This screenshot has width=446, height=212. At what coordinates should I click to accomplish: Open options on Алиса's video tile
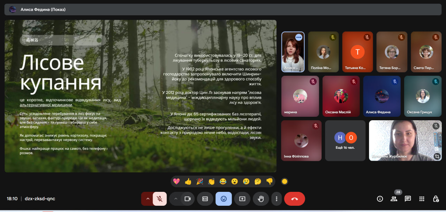point(299,37)
